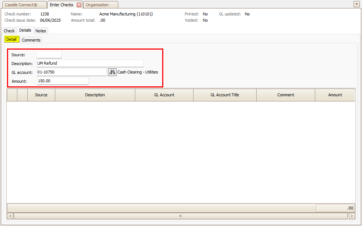Switch to the Organization tab

[x=97, y=5]
